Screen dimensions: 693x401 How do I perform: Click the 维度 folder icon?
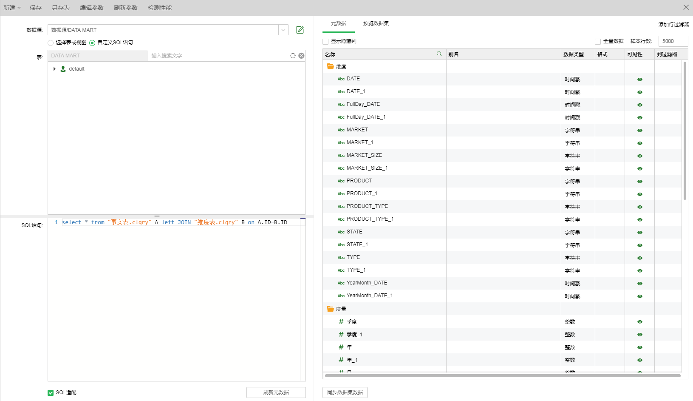(x=330, y=66)
